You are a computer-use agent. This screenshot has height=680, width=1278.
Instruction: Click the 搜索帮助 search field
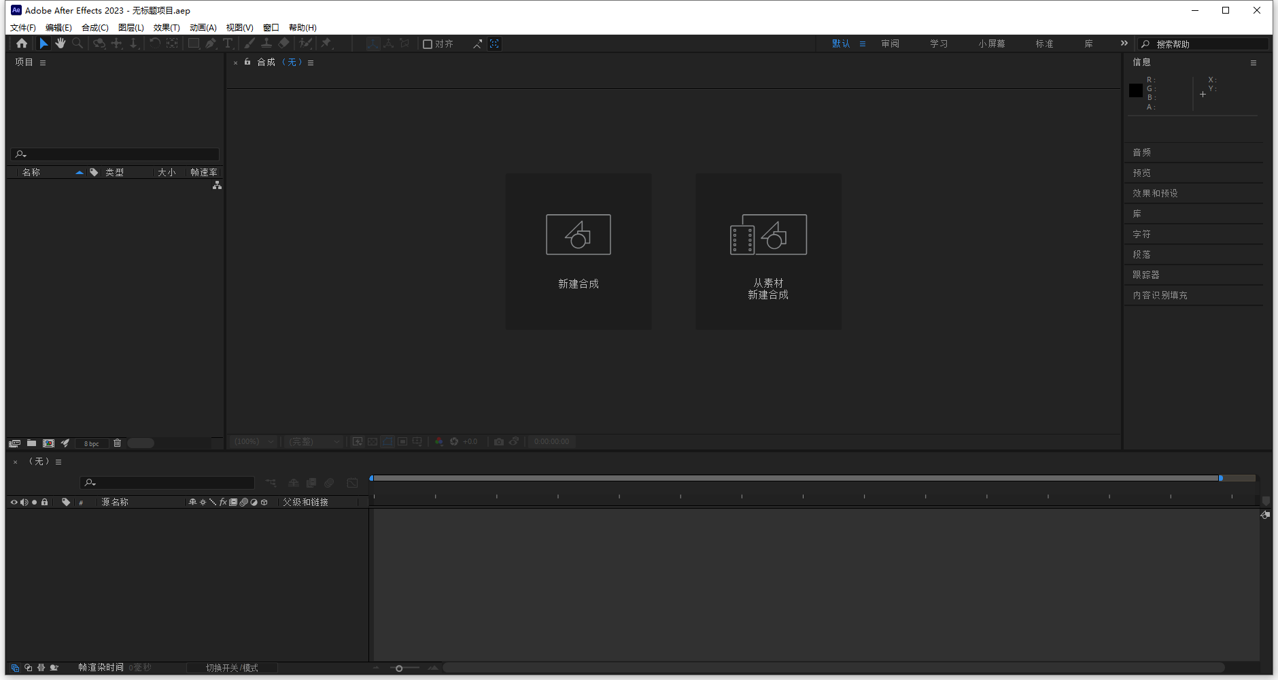pos(1203,44)
